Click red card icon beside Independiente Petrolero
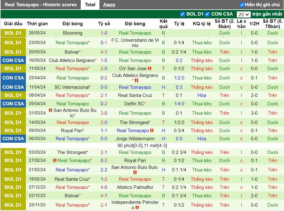 click(x=137, y=208)
